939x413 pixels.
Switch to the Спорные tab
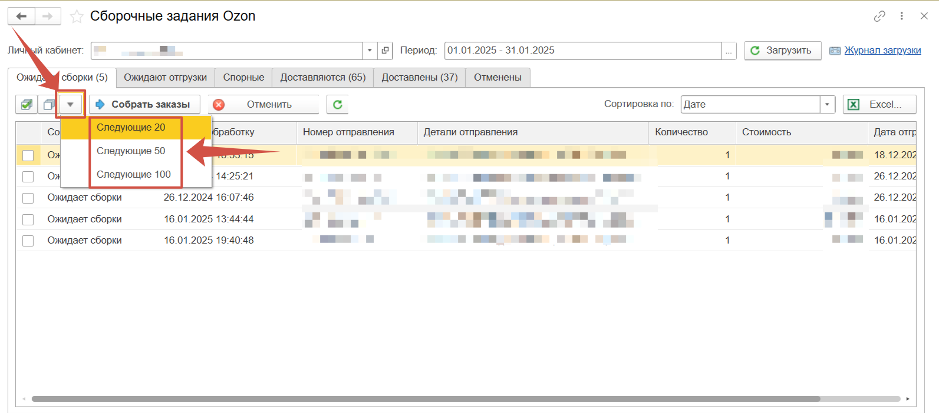tap(243, 78)
